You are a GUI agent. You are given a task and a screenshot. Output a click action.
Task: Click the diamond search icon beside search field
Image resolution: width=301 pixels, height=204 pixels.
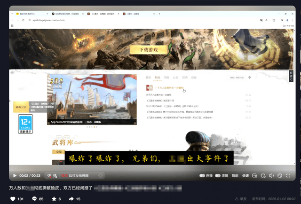(250, 78)
